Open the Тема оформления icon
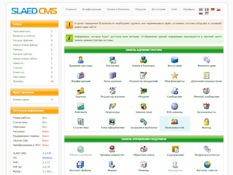Viewport: 233px width, 175px height. click(113, 122)
